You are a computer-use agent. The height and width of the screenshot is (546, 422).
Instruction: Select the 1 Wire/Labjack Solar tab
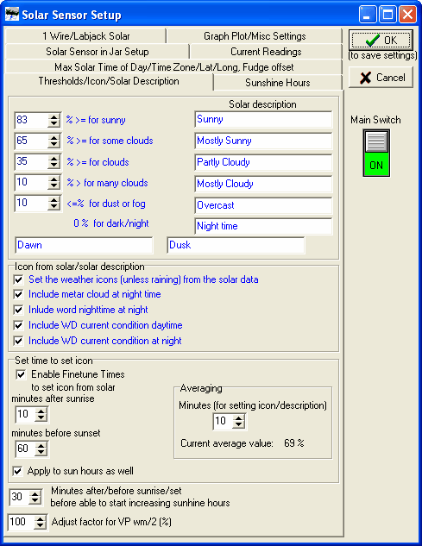[x=85, y=36]
